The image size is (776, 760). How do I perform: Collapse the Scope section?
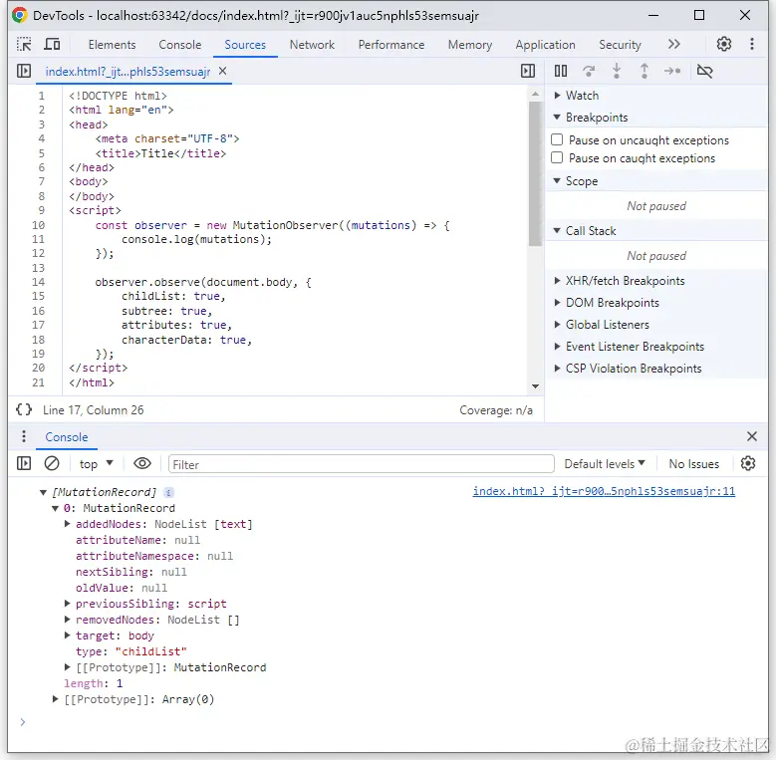[x=557, y=181]
